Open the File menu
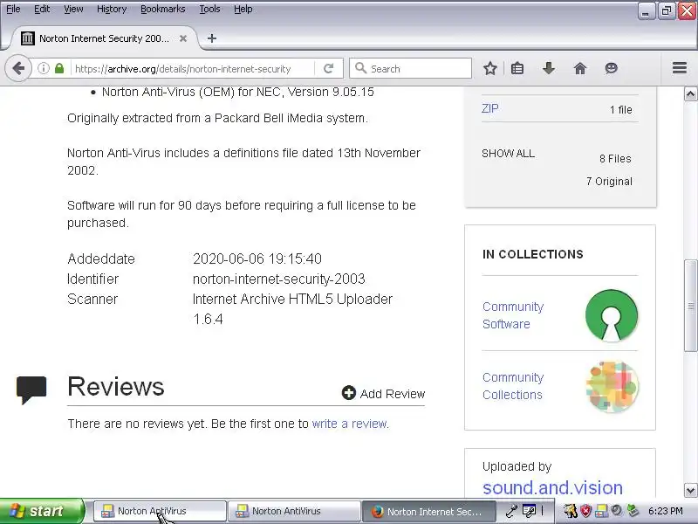Viewport: 698px width, 524px height. point(13,9)
